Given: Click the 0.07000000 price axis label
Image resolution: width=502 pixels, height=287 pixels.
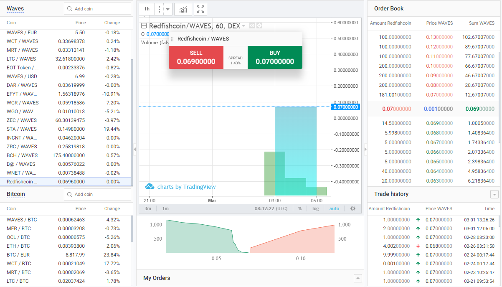Looking at the screenshot, I should 345,107.
